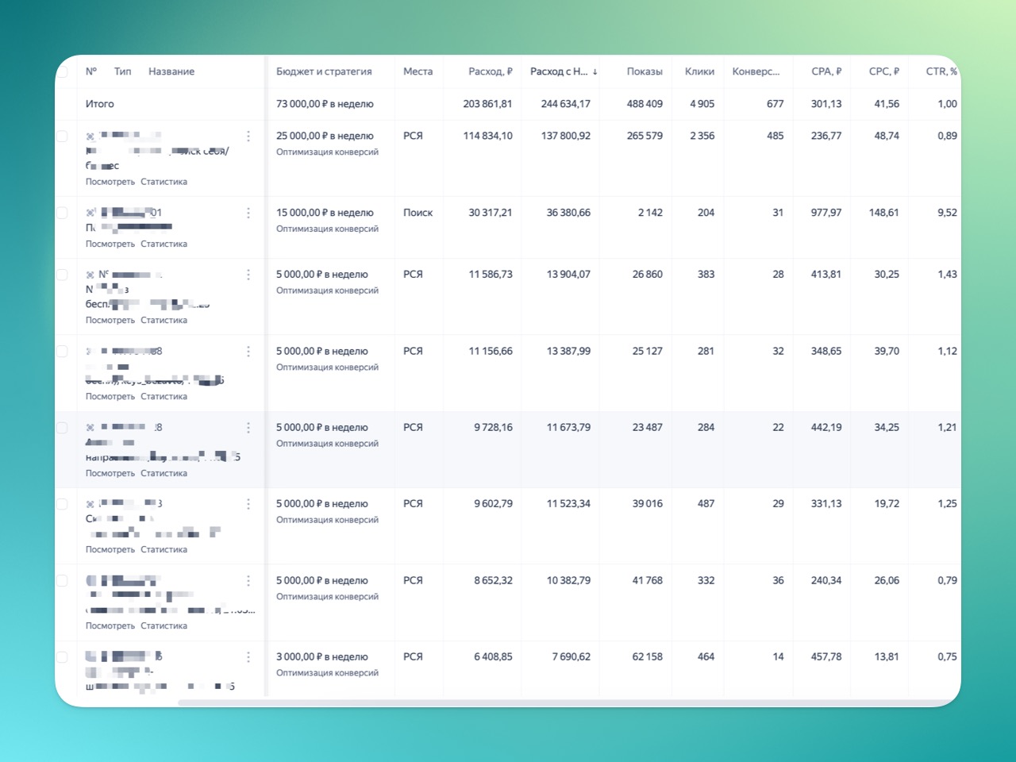Viewport: 1016px width, 762px height.
Task: Click kebab menu in row with spend 11 586,73
Action: [248, 275]
